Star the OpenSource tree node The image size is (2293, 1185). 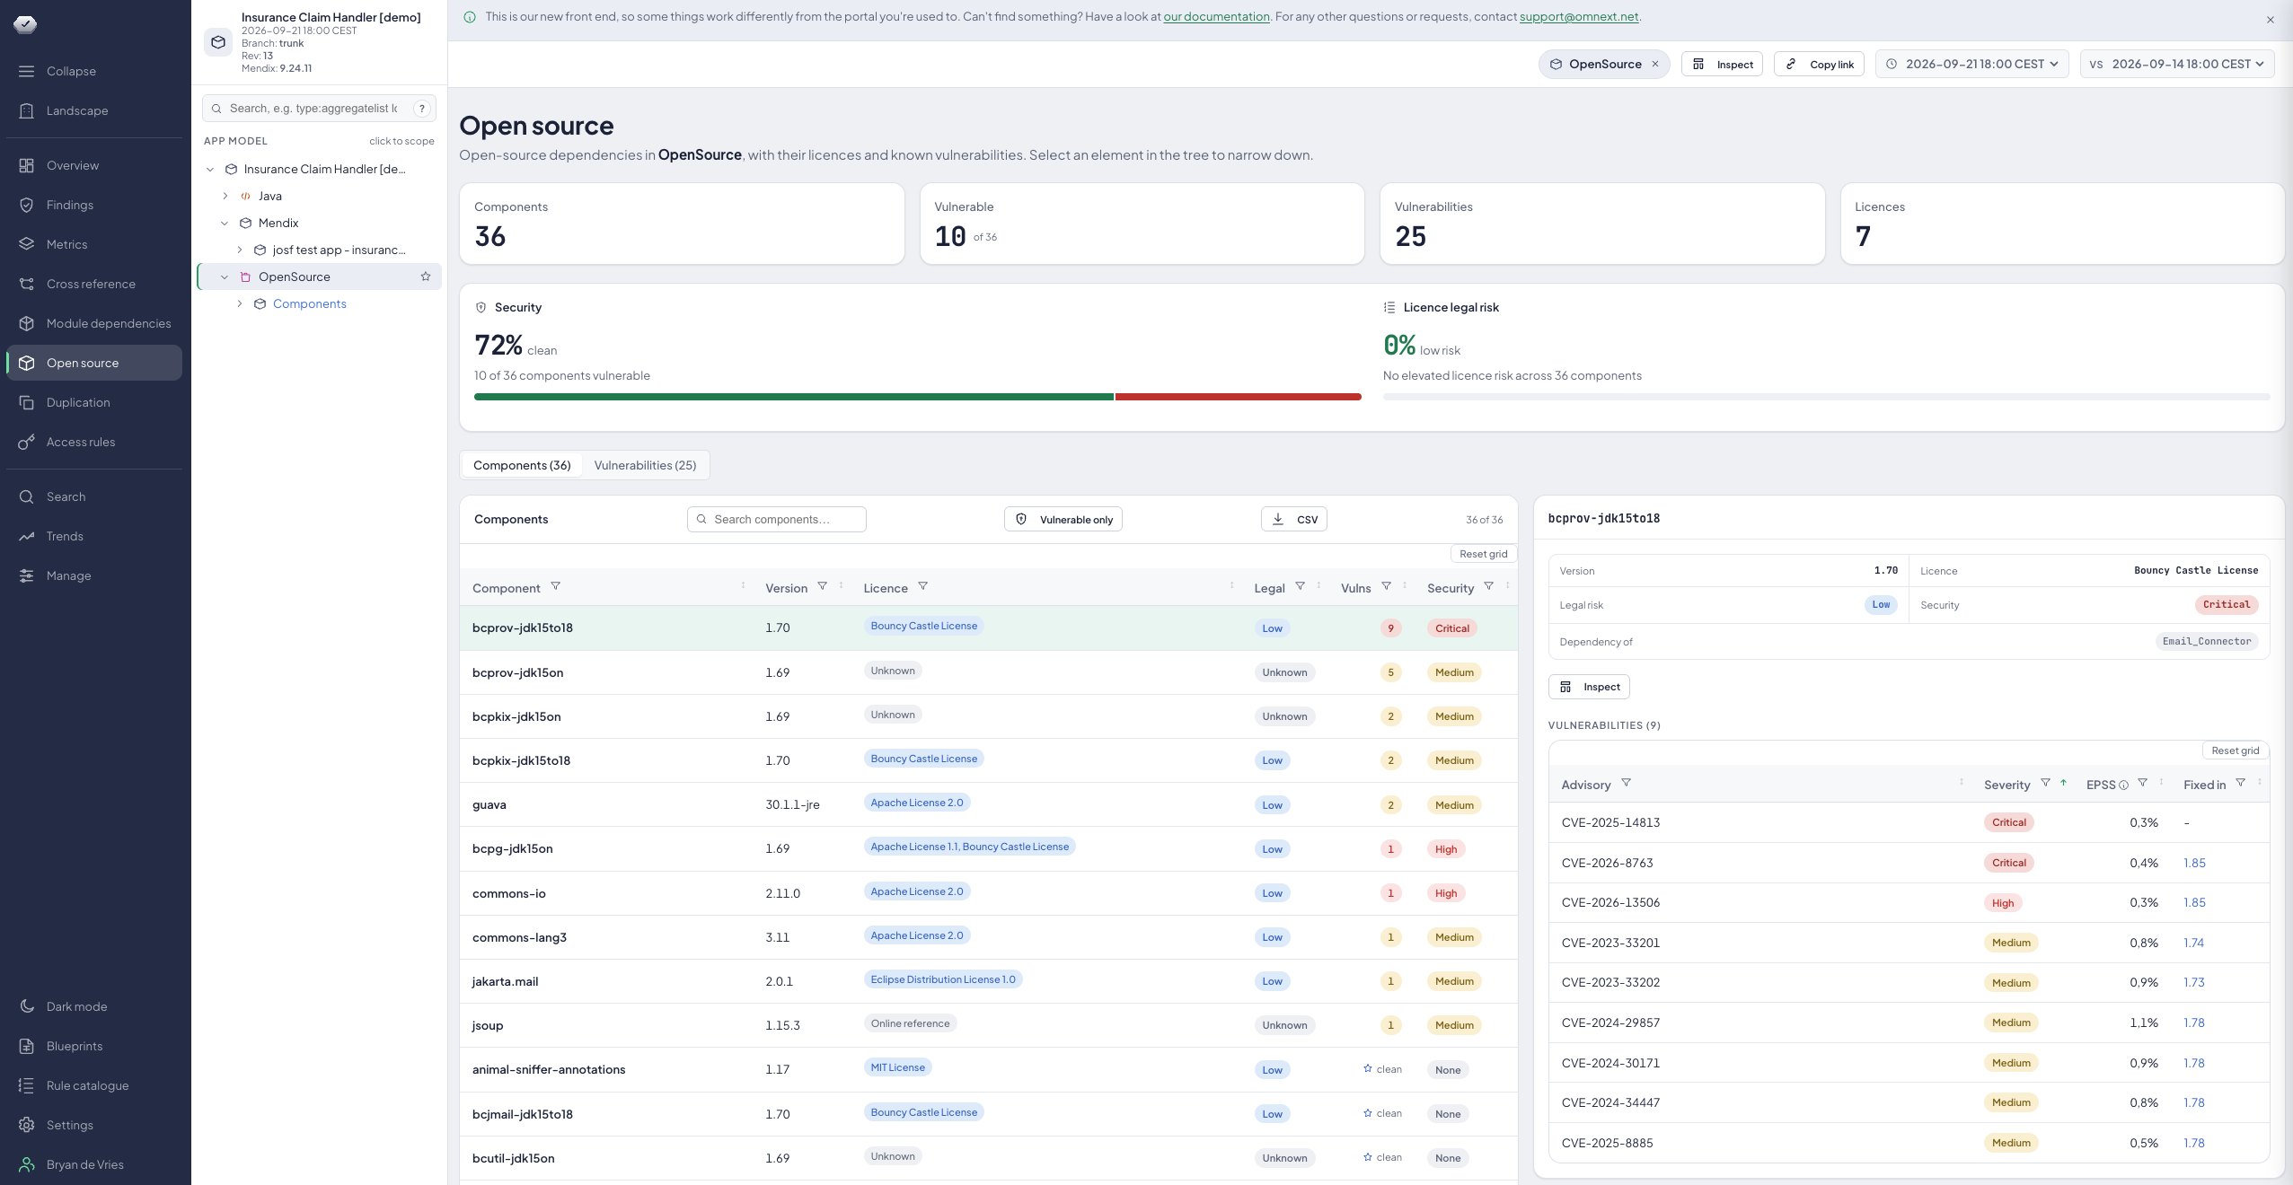(x=426, y=276)
